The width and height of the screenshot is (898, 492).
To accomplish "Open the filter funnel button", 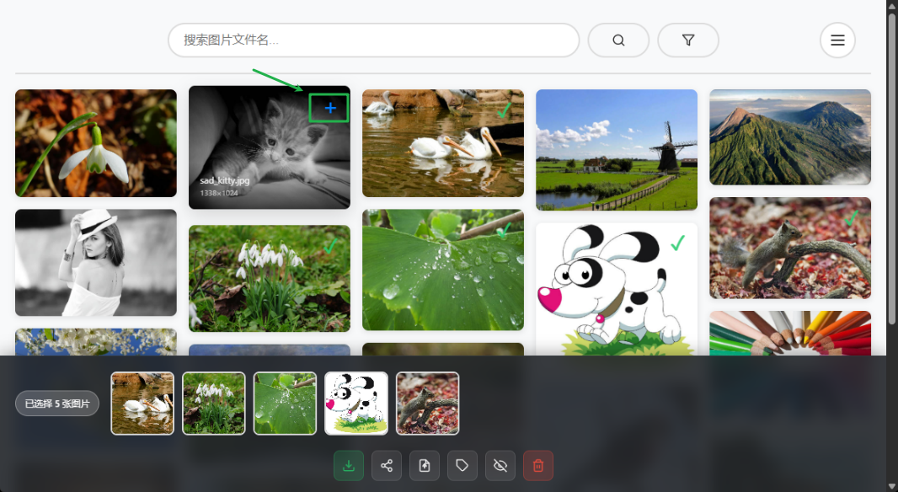I will click(x=688, y=40).
